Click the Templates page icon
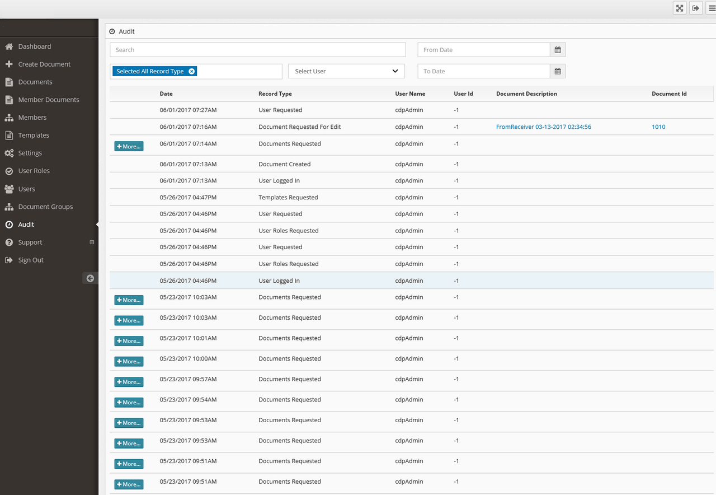 tap(9, 136)
